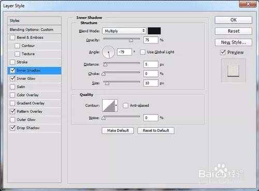Click the Distance value field
The image size is (259, 191).
coord(151,64)
